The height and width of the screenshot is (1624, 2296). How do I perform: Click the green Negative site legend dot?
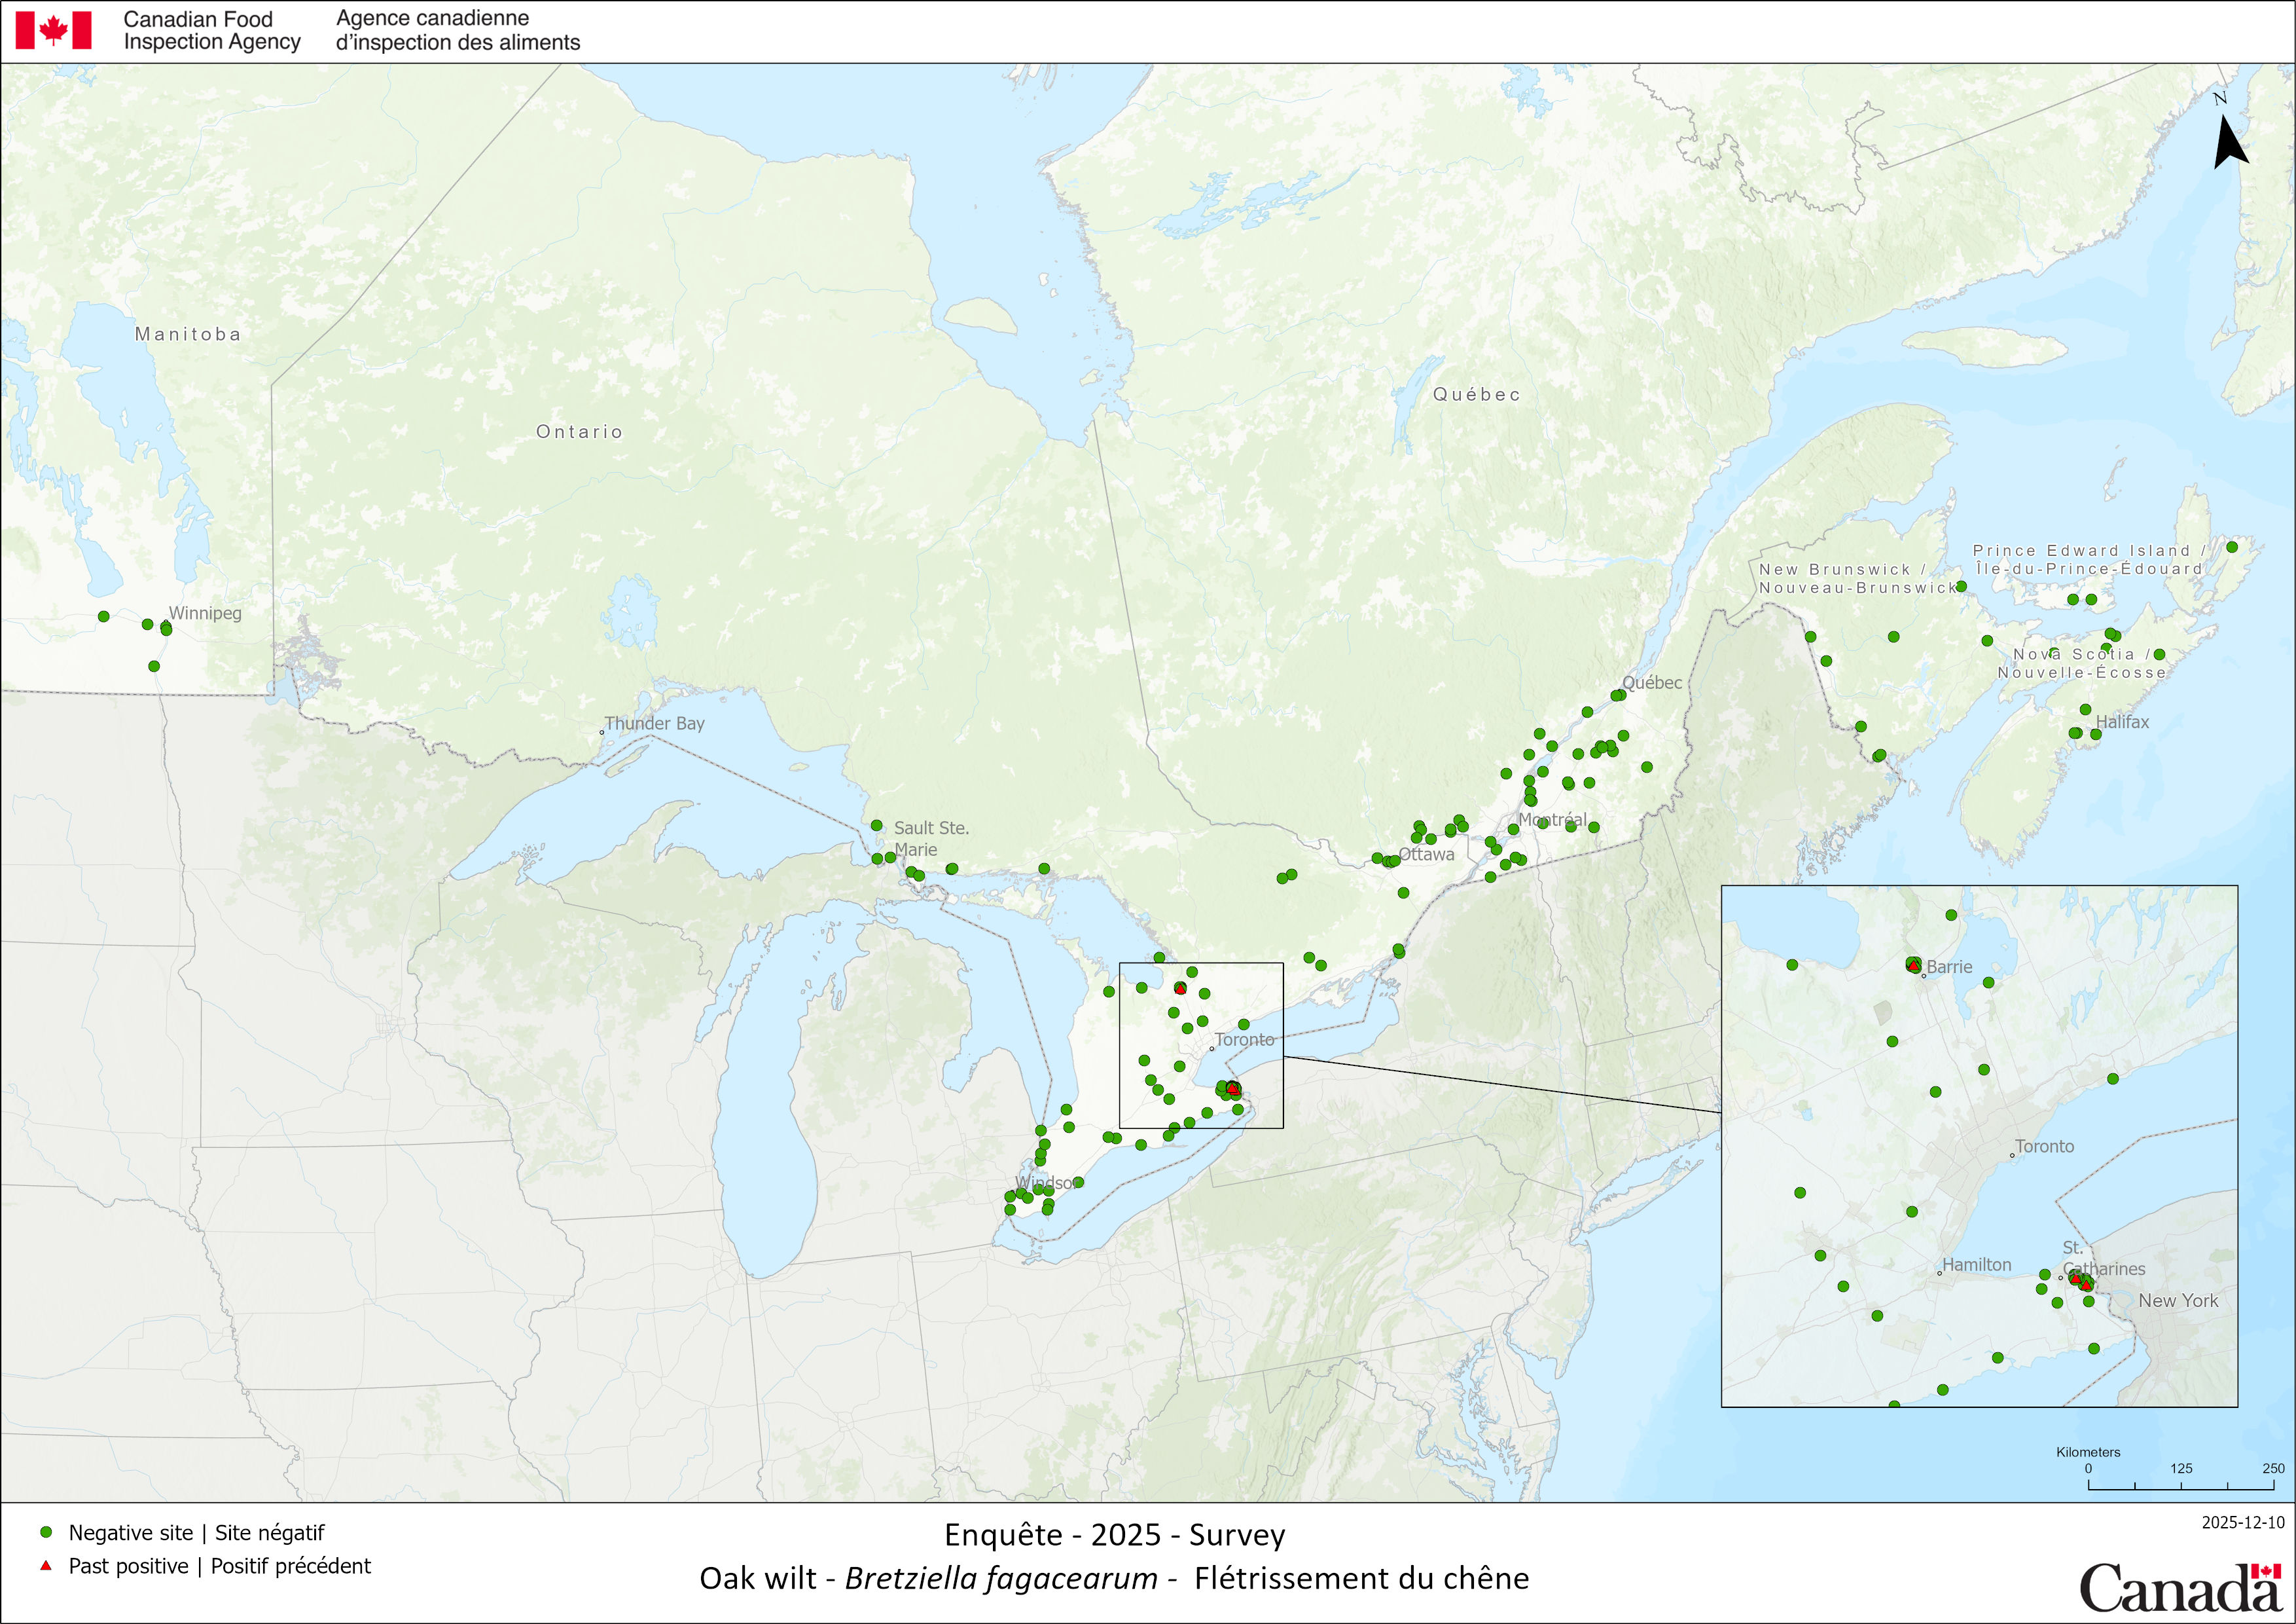pos(46,1532)
